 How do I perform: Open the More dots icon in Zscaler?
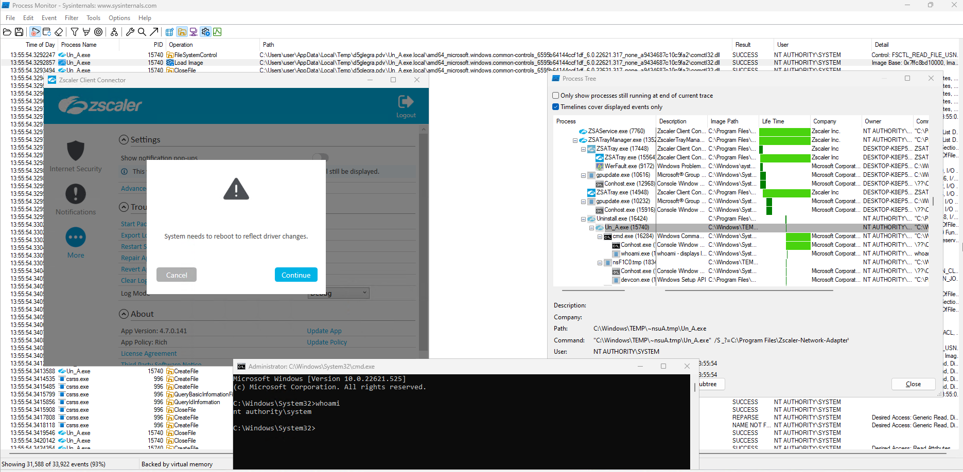tap(76, 237)
